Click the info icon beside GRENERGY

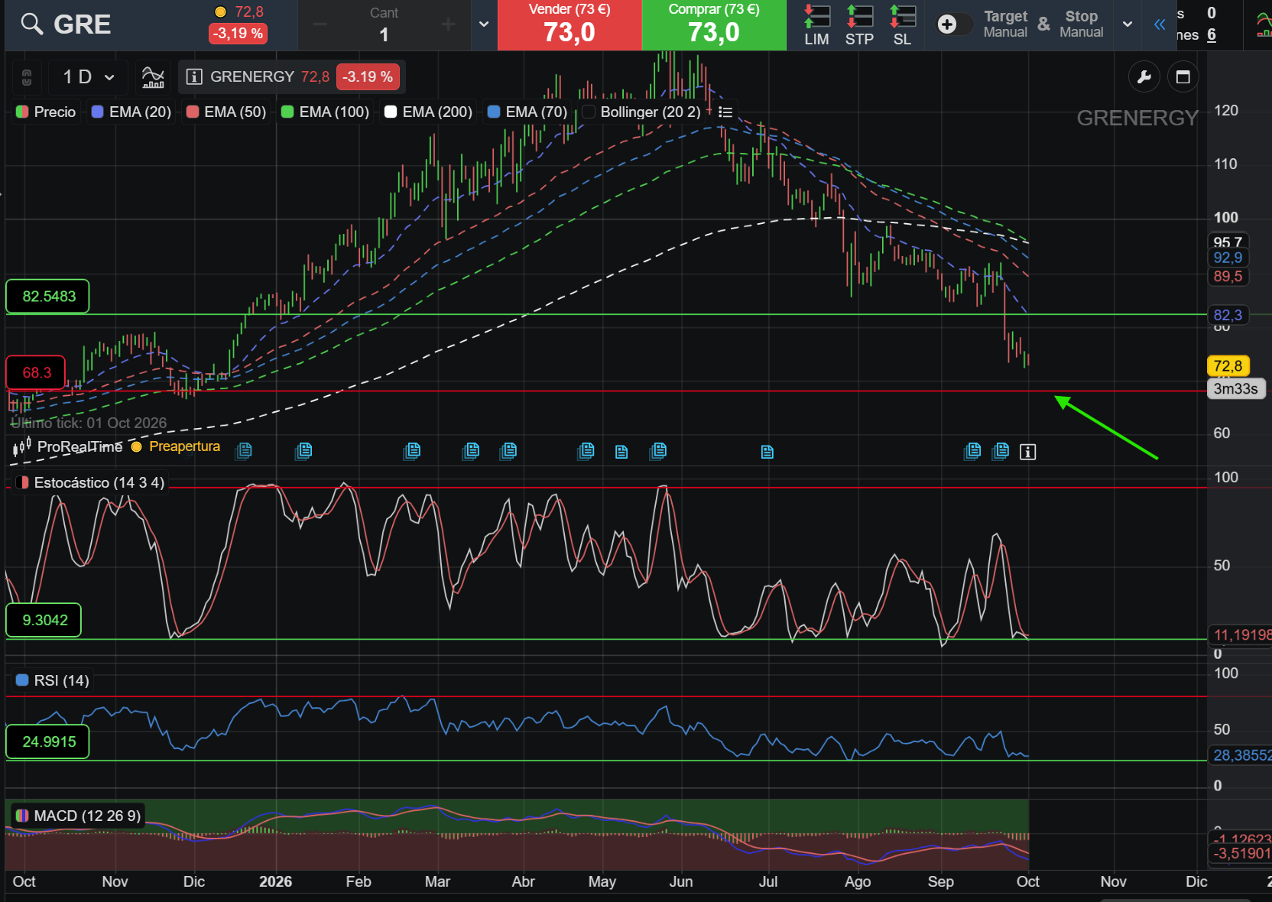pos(194,77)
